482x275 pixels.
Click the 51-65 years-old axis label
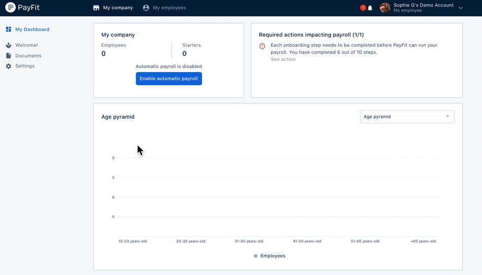tap(365, 241)
